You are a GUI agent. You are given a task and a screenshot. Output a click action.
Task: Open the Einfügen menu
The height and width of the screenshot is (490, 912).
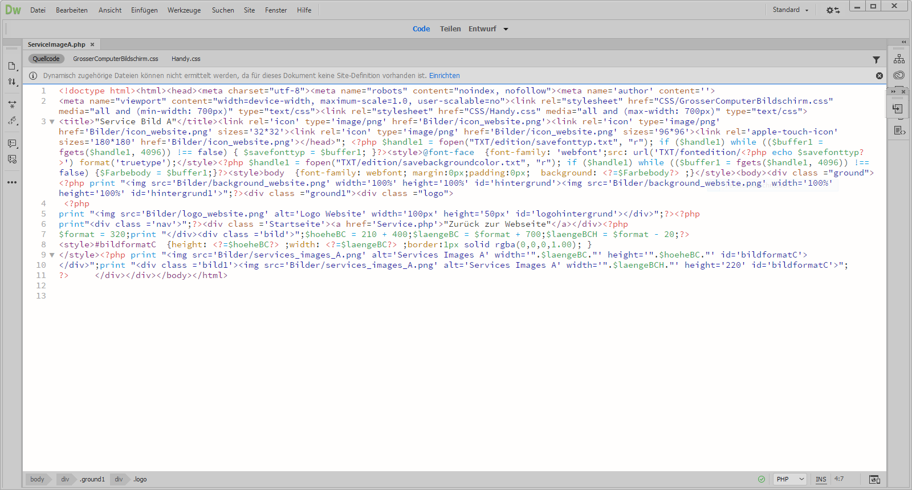[144, 10]
